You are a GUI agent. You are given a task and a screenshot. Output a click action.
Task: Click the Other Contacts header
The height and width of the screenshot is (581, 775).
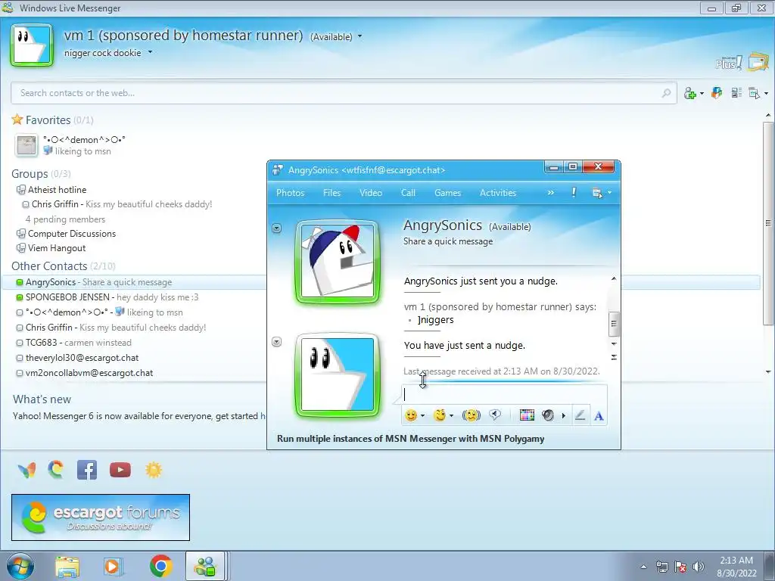(49, 266)
